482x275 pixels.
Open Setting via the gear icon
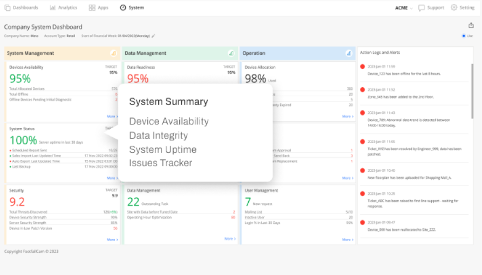(454, 8)
